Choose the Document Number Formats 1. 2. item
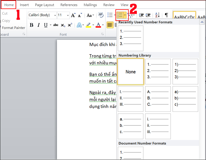Image resolution: width=206 pixels, height=160 pixels. pyautogui.click(x=130, y=153)
